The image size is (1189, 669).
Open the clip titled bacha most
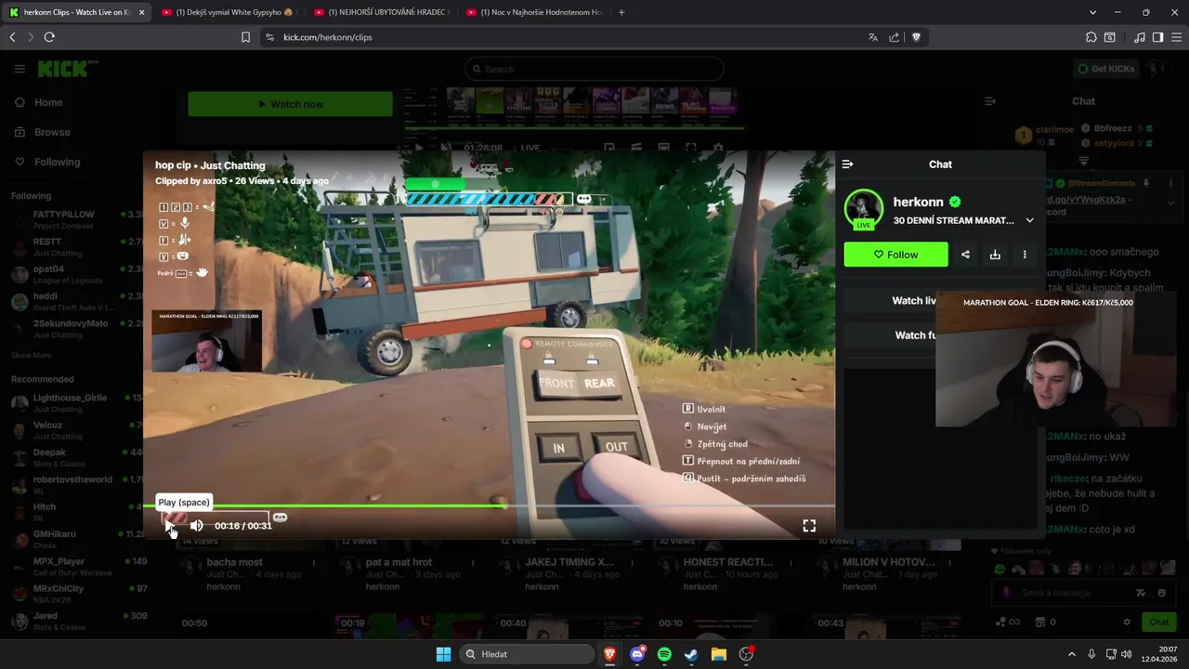pyautogui.click(x=234, y=562)
